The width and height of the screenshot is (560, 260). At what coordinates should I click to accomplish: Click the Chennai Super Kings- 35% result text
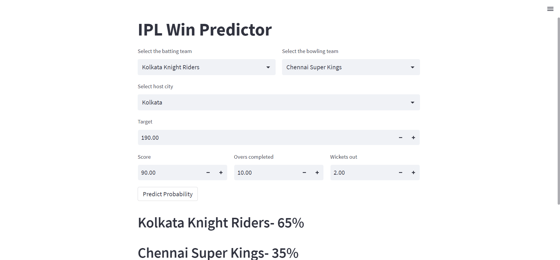(x=218, y=252)
